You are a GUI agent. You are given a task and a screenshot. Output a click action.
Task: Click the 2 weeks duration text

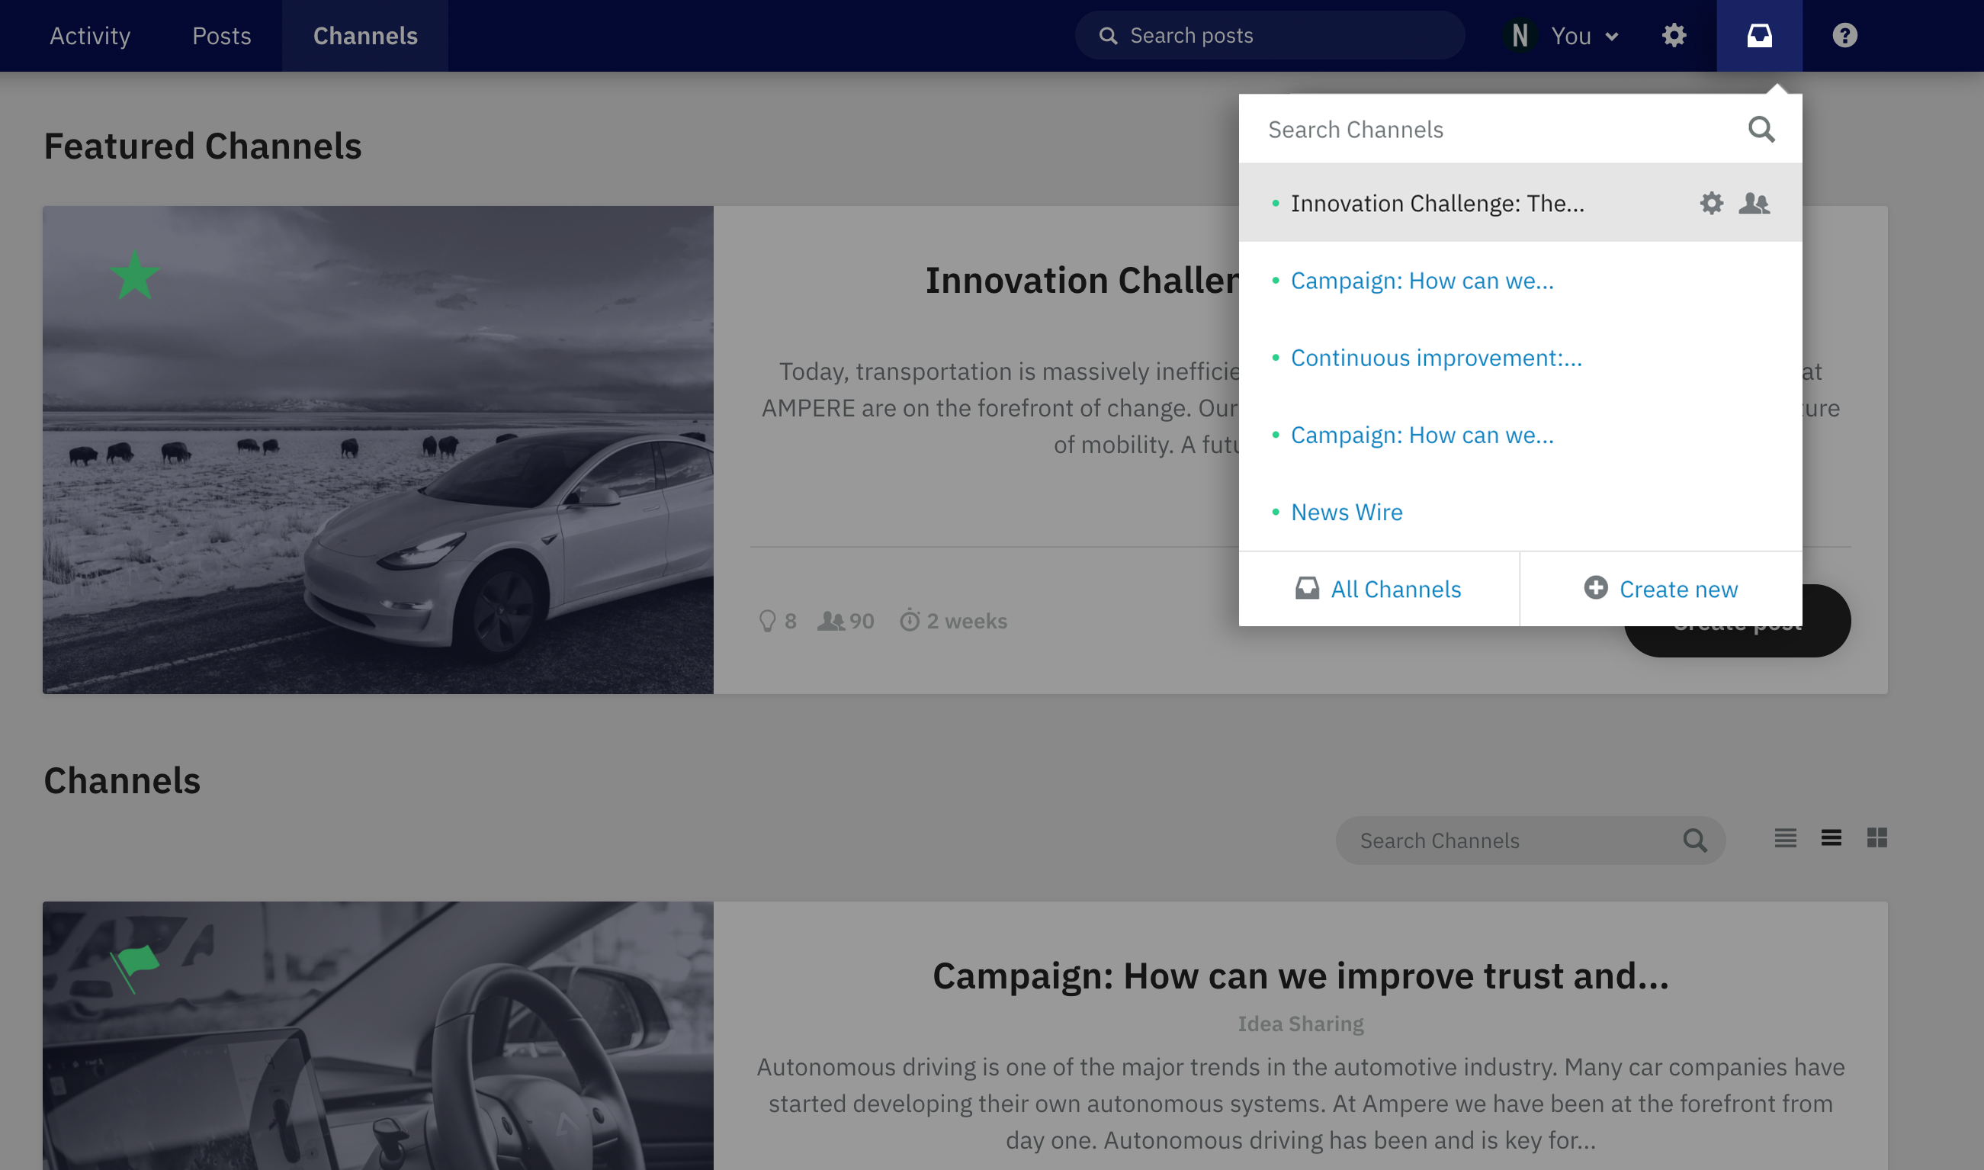(967, 622)
